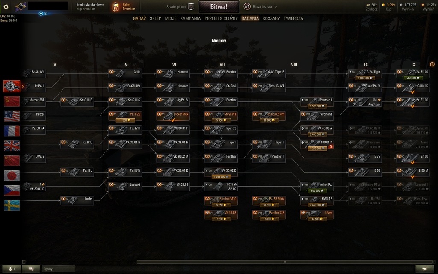Open the GARAŻ tab

coord(139,18)
